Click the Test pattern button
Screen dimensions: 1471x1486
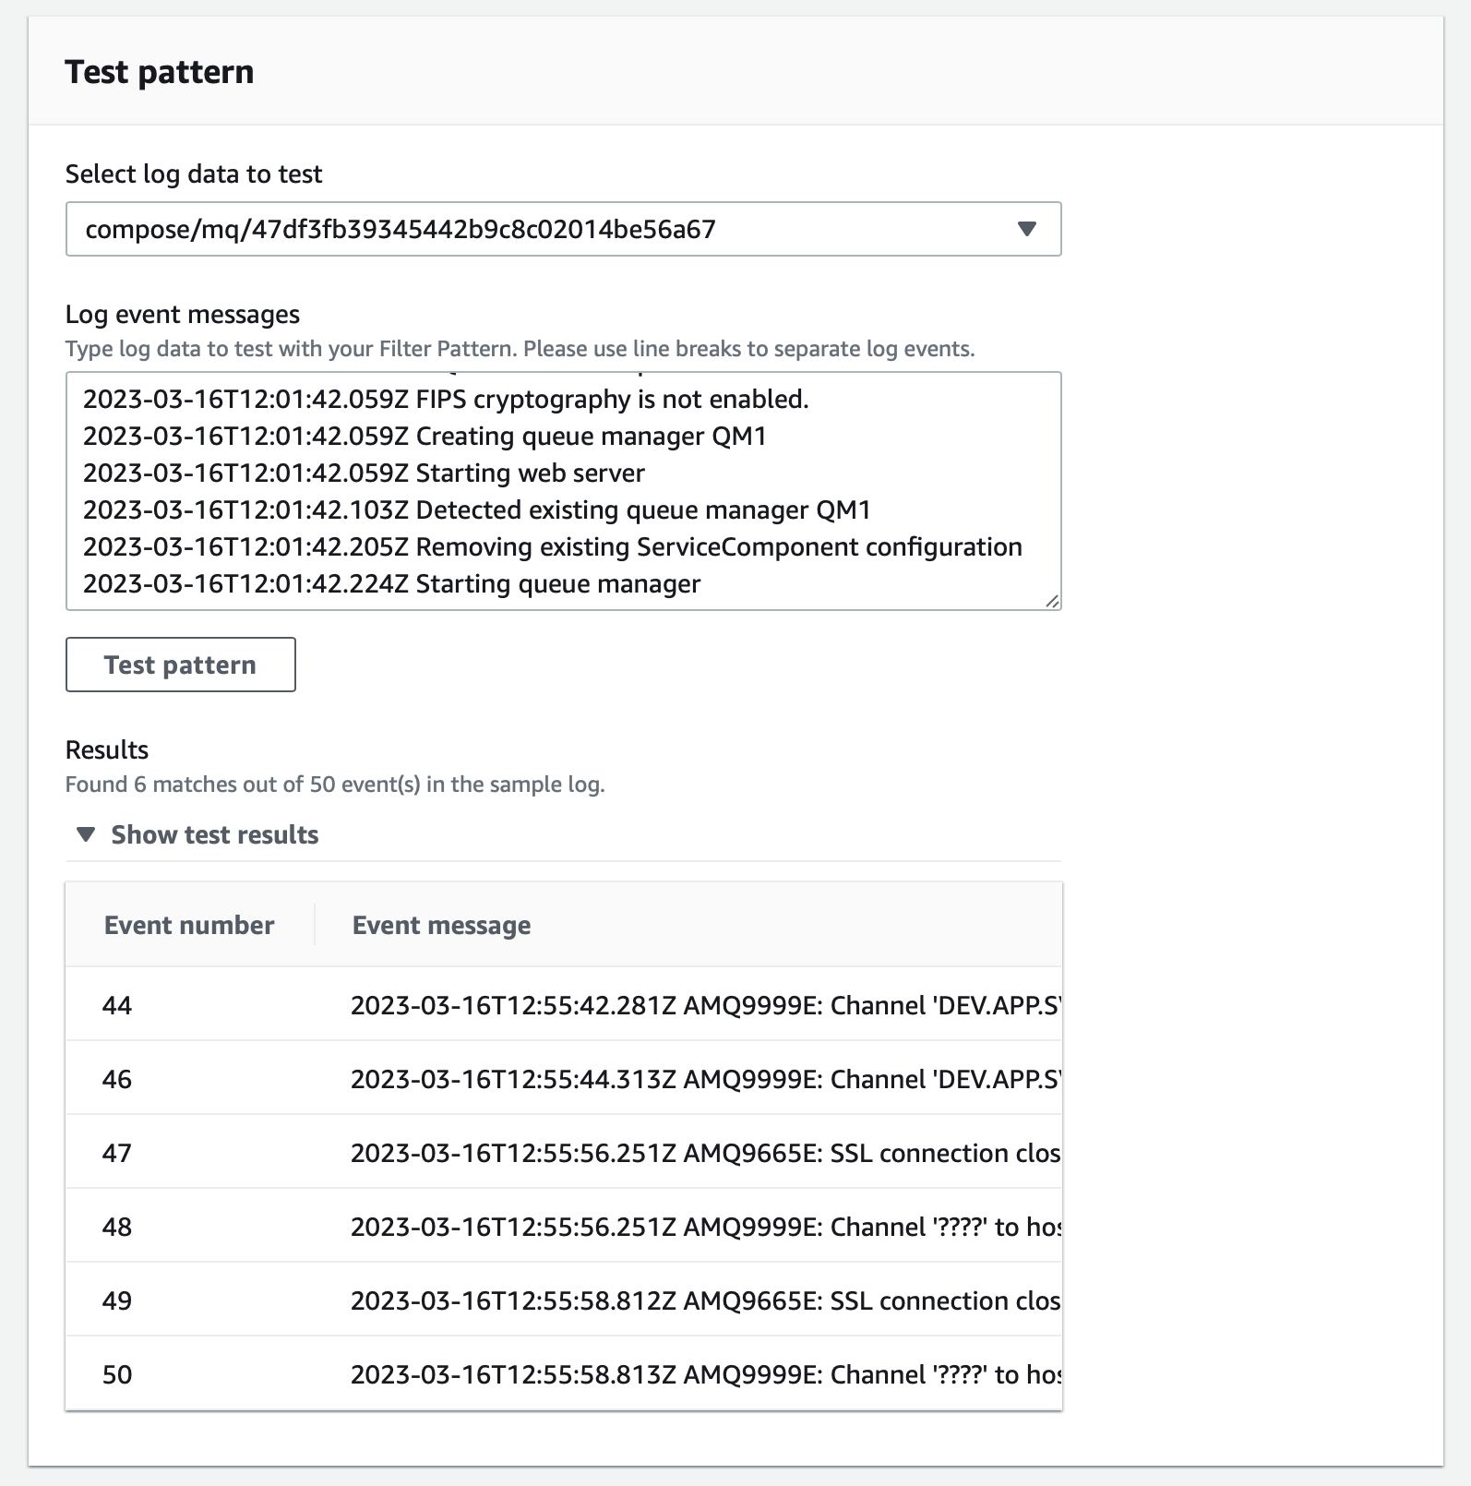(x=180, y=665)
